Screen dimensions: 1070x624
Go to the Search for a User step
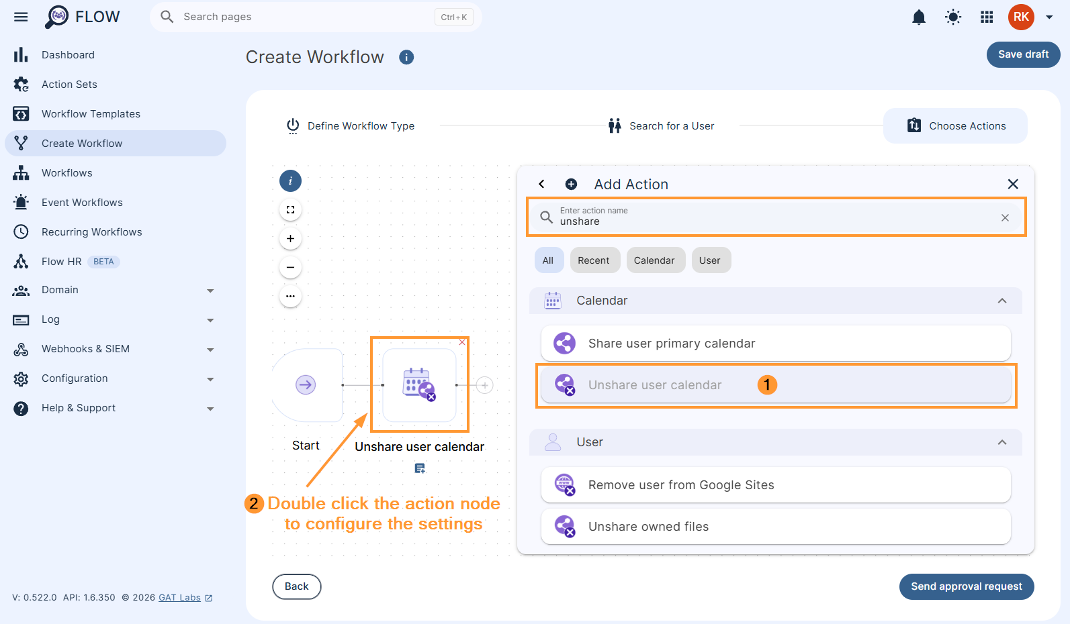[x=661, y=126]
